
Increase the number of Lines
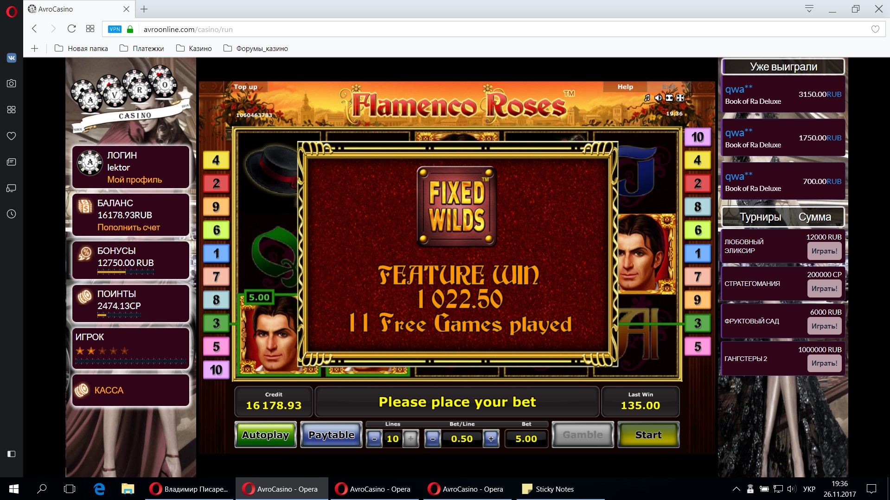coord(410,438)
